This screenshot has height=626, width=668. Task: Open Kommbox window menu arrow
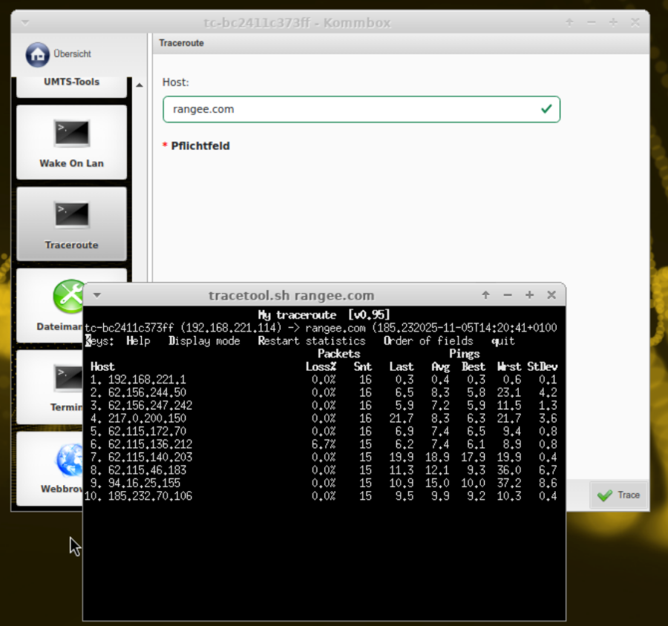[x=25, y=23]
